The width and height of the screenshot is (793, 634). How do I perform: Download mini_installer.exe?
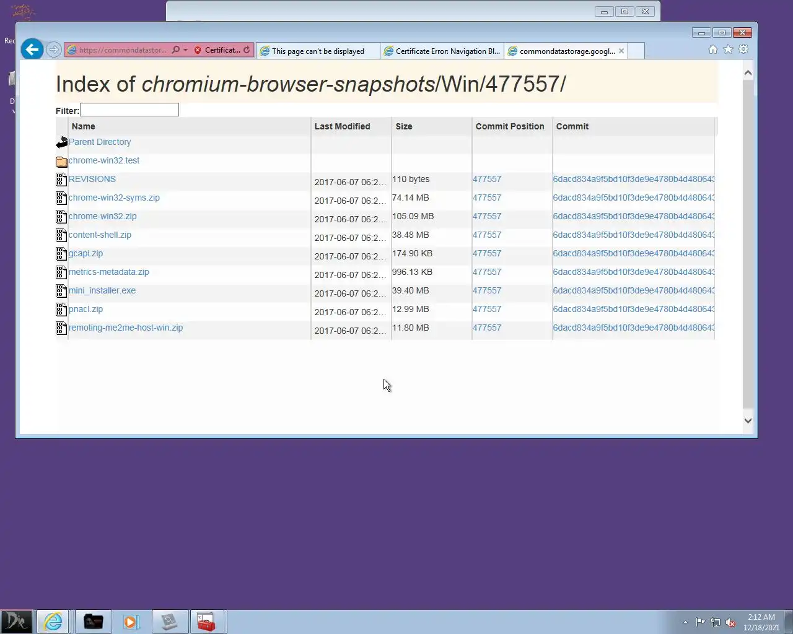click(x=102, y=290)
